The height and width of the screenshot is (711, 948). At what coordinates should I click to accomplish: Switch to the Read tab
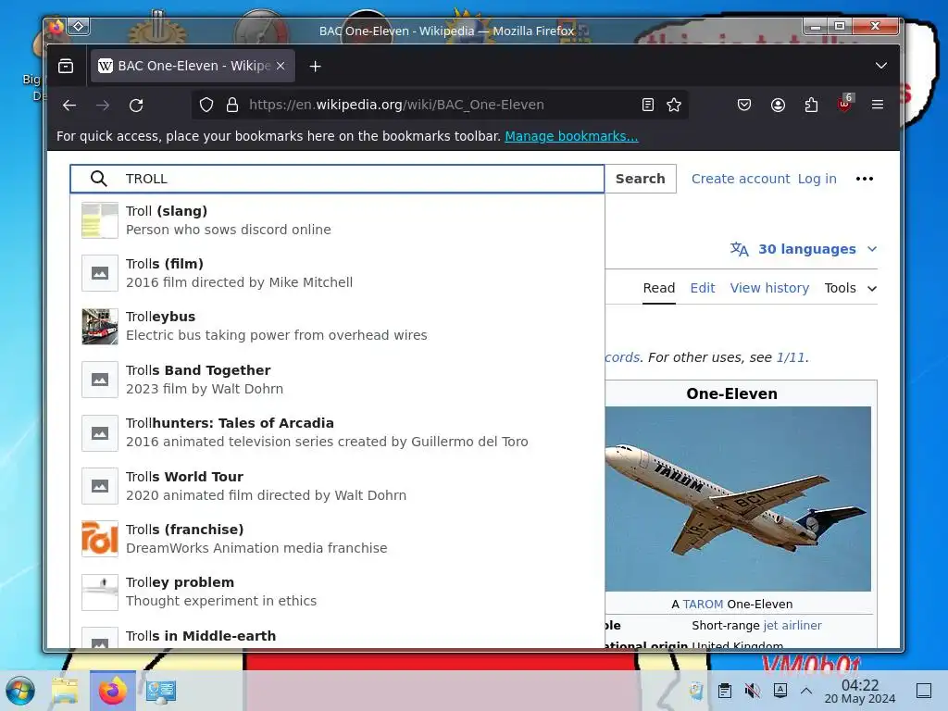click(659, 289)
